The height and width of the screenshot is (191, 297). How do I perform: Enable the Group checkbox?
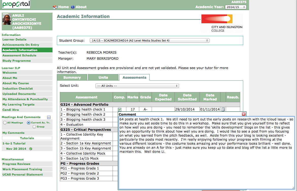34,127
